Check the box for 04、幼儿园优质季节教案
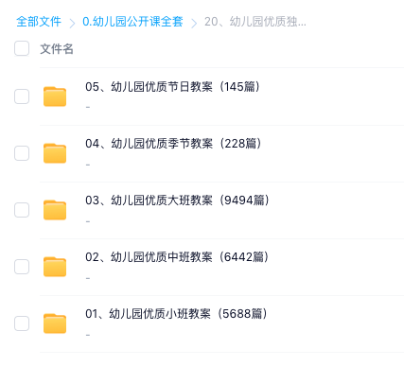 click(x=22, y=153)
